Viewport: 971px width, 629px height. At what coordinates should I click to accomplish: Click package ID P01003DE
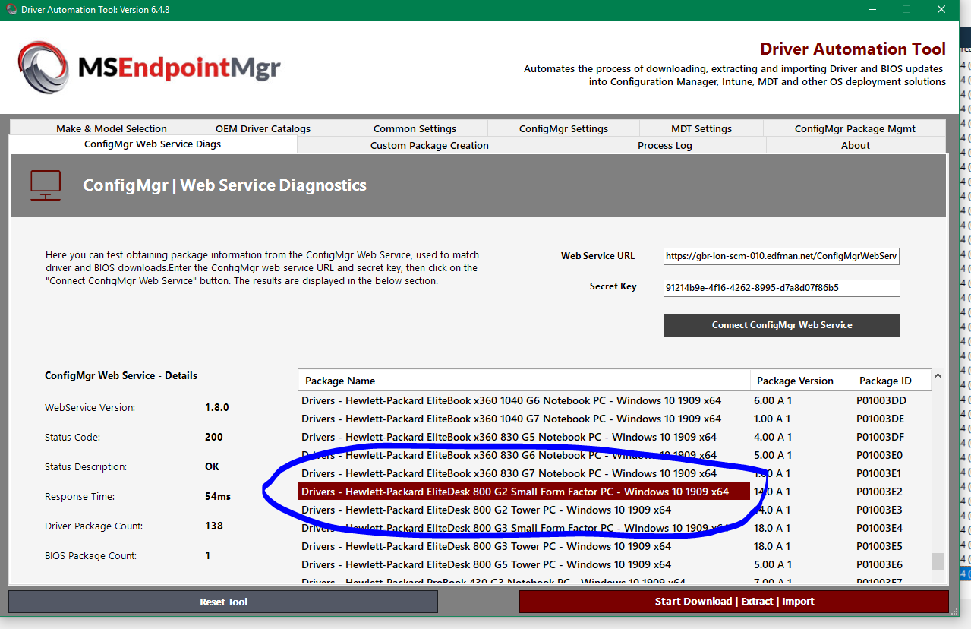pyautogui.click(x=881, y=419)
